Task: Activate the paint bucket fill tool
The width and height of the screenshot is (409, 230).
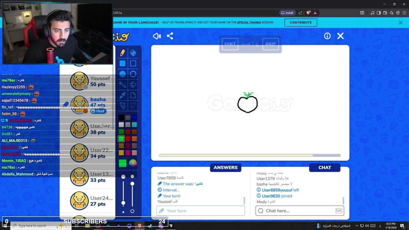Action: pyautogui.click(x=133, y=85)
